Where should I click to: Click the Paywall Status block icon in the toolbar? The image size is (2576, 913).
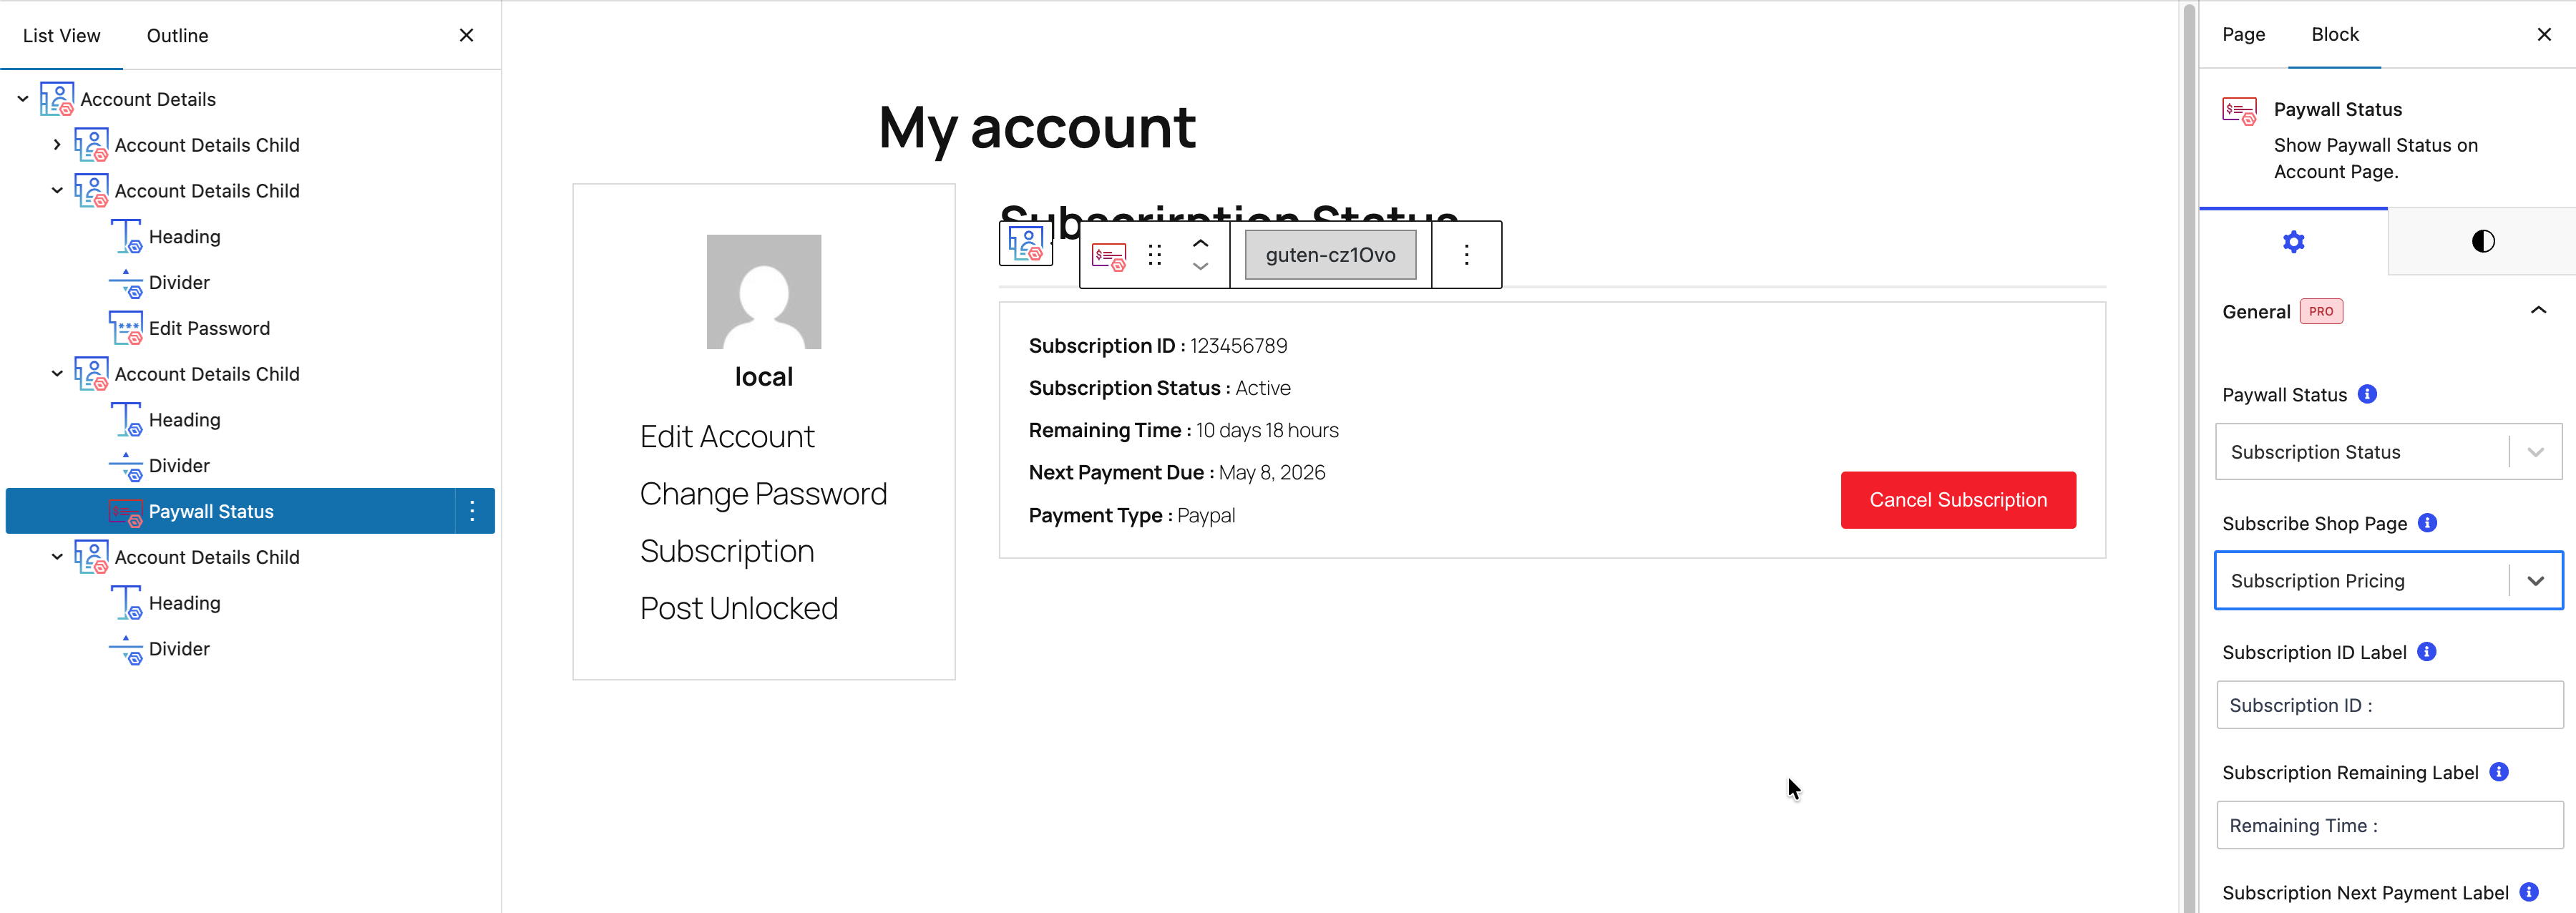[x=1108, y=256]
